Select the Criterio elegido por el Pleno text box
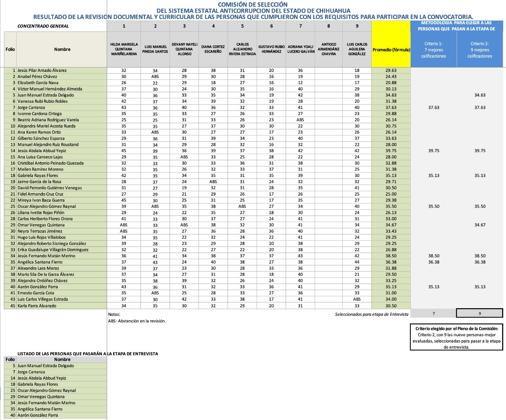The height and width of the screenshot is (420, 506). (x=456, y=337)
